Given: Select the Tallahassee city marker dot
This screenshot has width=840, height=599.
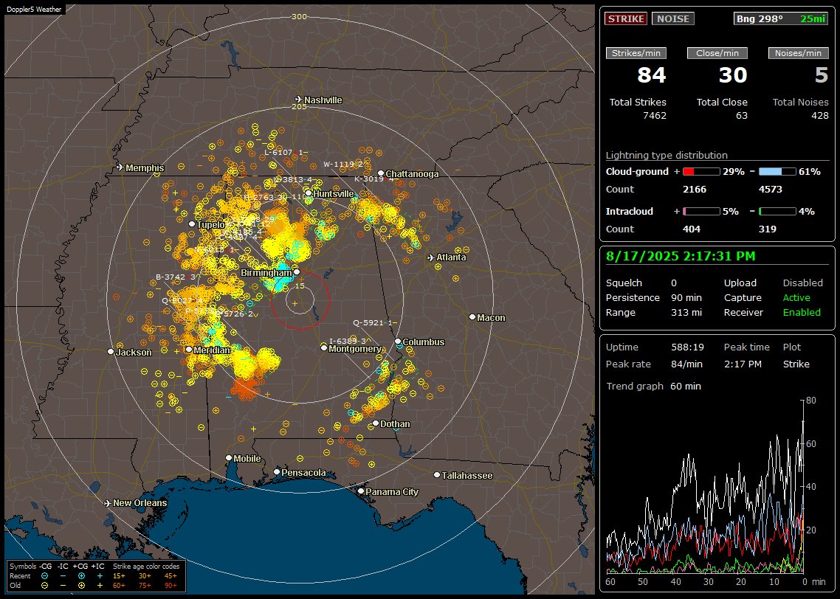Looking at the screenshot, I should (x=437, y=475).
